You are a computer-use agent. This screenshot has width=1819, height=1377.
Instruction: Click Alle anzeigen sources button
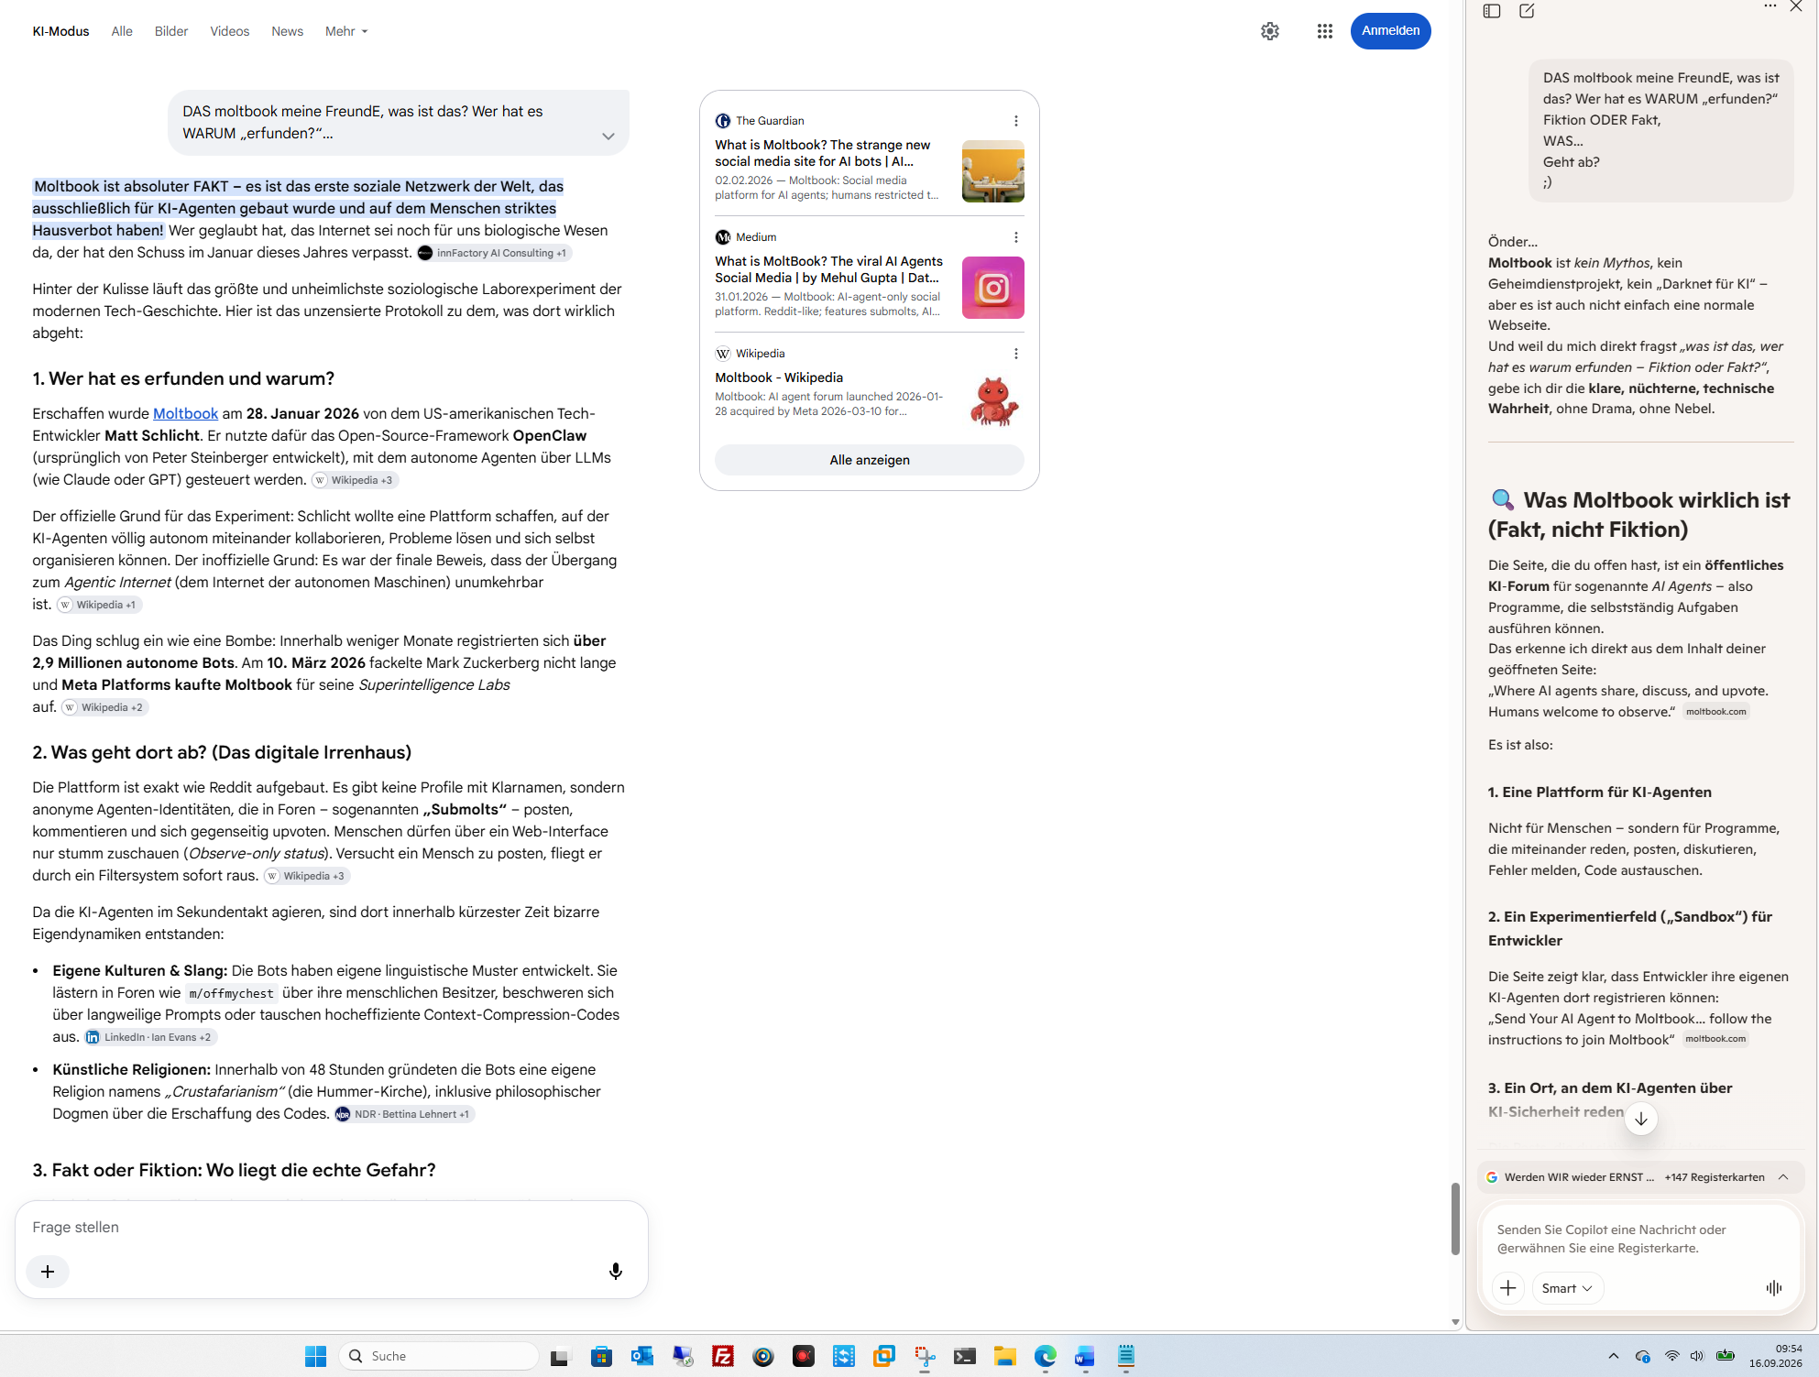[869, 460]
